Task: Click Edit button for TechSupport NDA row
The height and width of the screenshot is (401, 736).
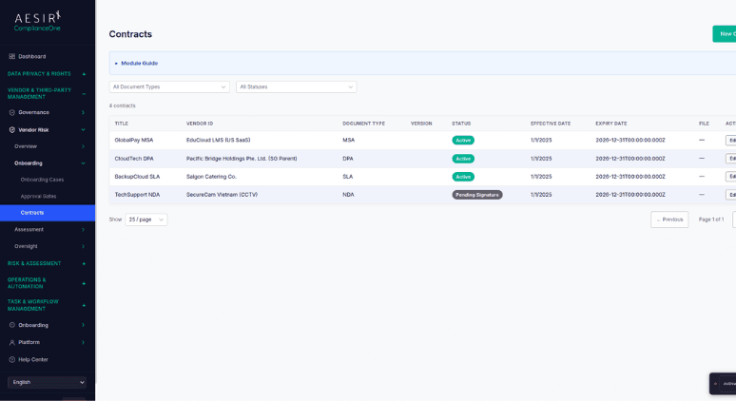Action: click(731, 195)
